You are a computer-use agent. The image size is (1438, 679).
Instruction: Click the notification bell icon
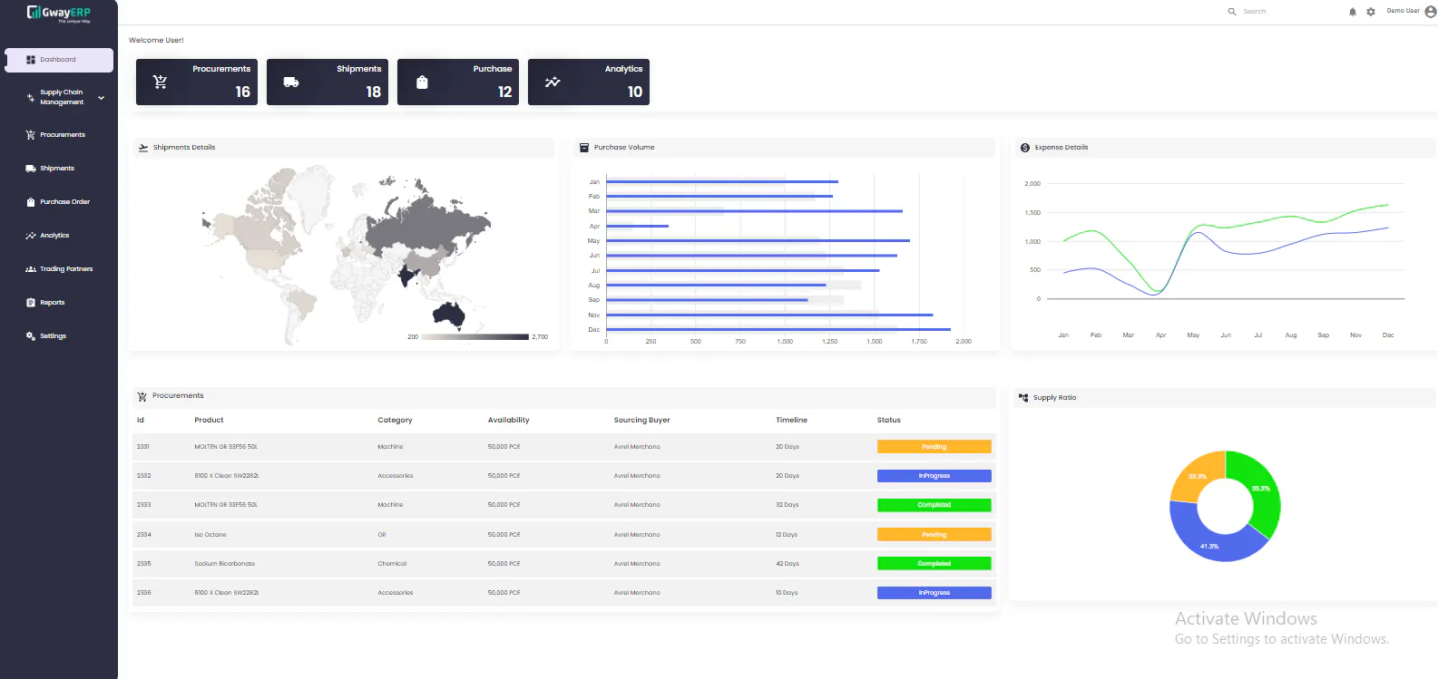tap(1353, 12)
